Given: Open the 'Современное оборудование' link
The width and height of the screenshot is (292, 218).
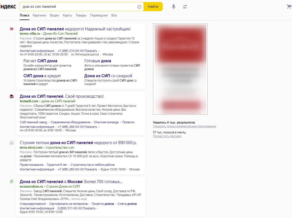Looking at the screenshot, I should coord(70,122).
